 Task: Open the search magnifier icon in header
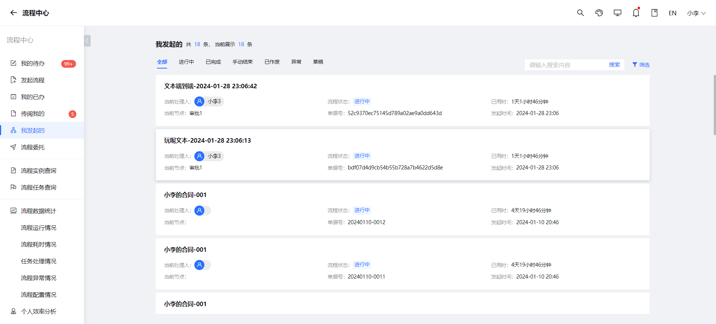point(581,13)
